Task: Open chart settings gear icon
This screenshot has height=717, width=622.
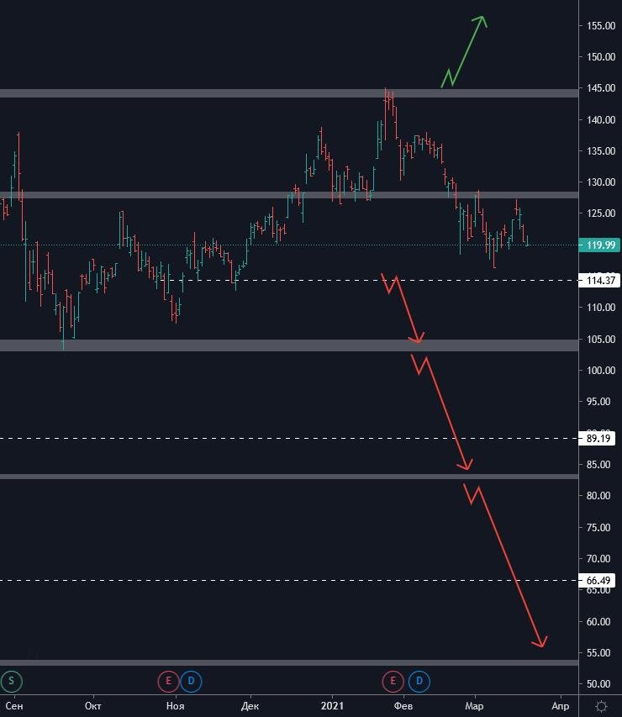Action: point(602,706)
